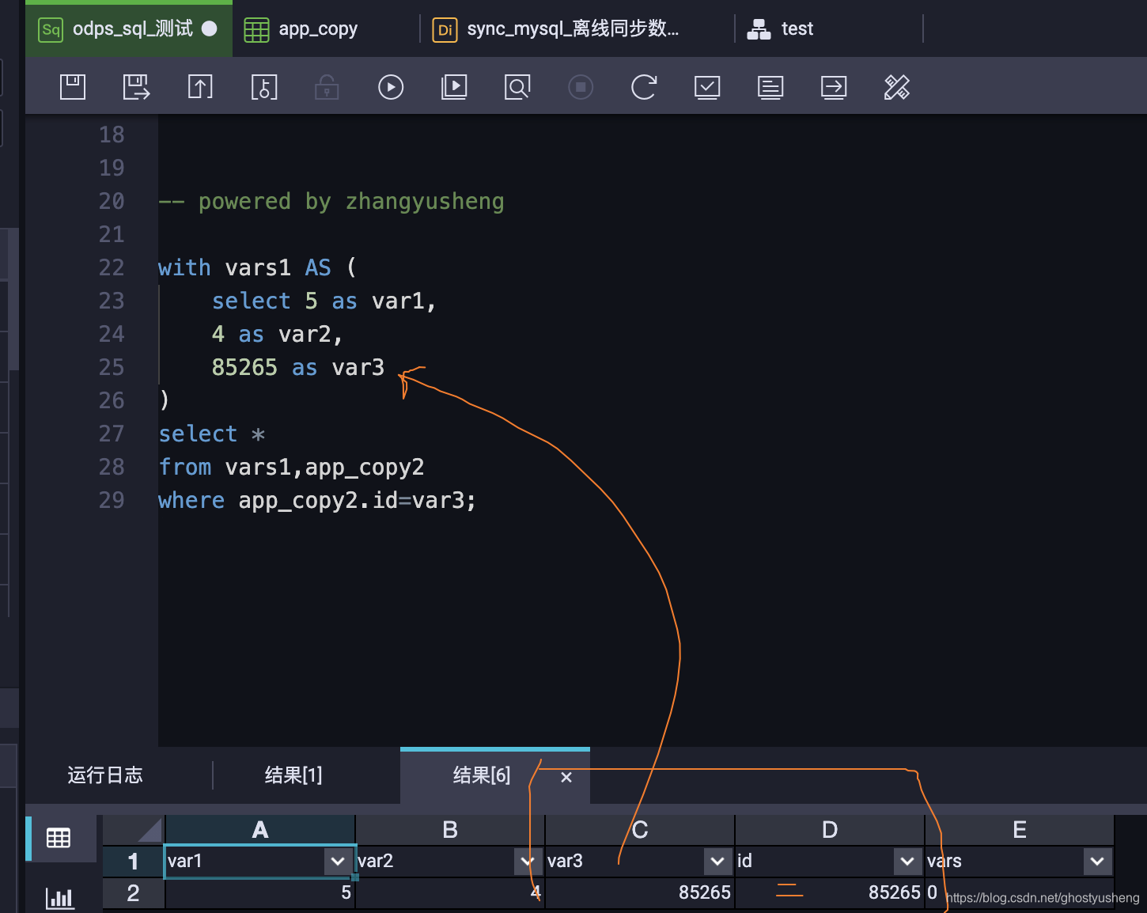Click the Advanced Run icon

tap(454, 86)
